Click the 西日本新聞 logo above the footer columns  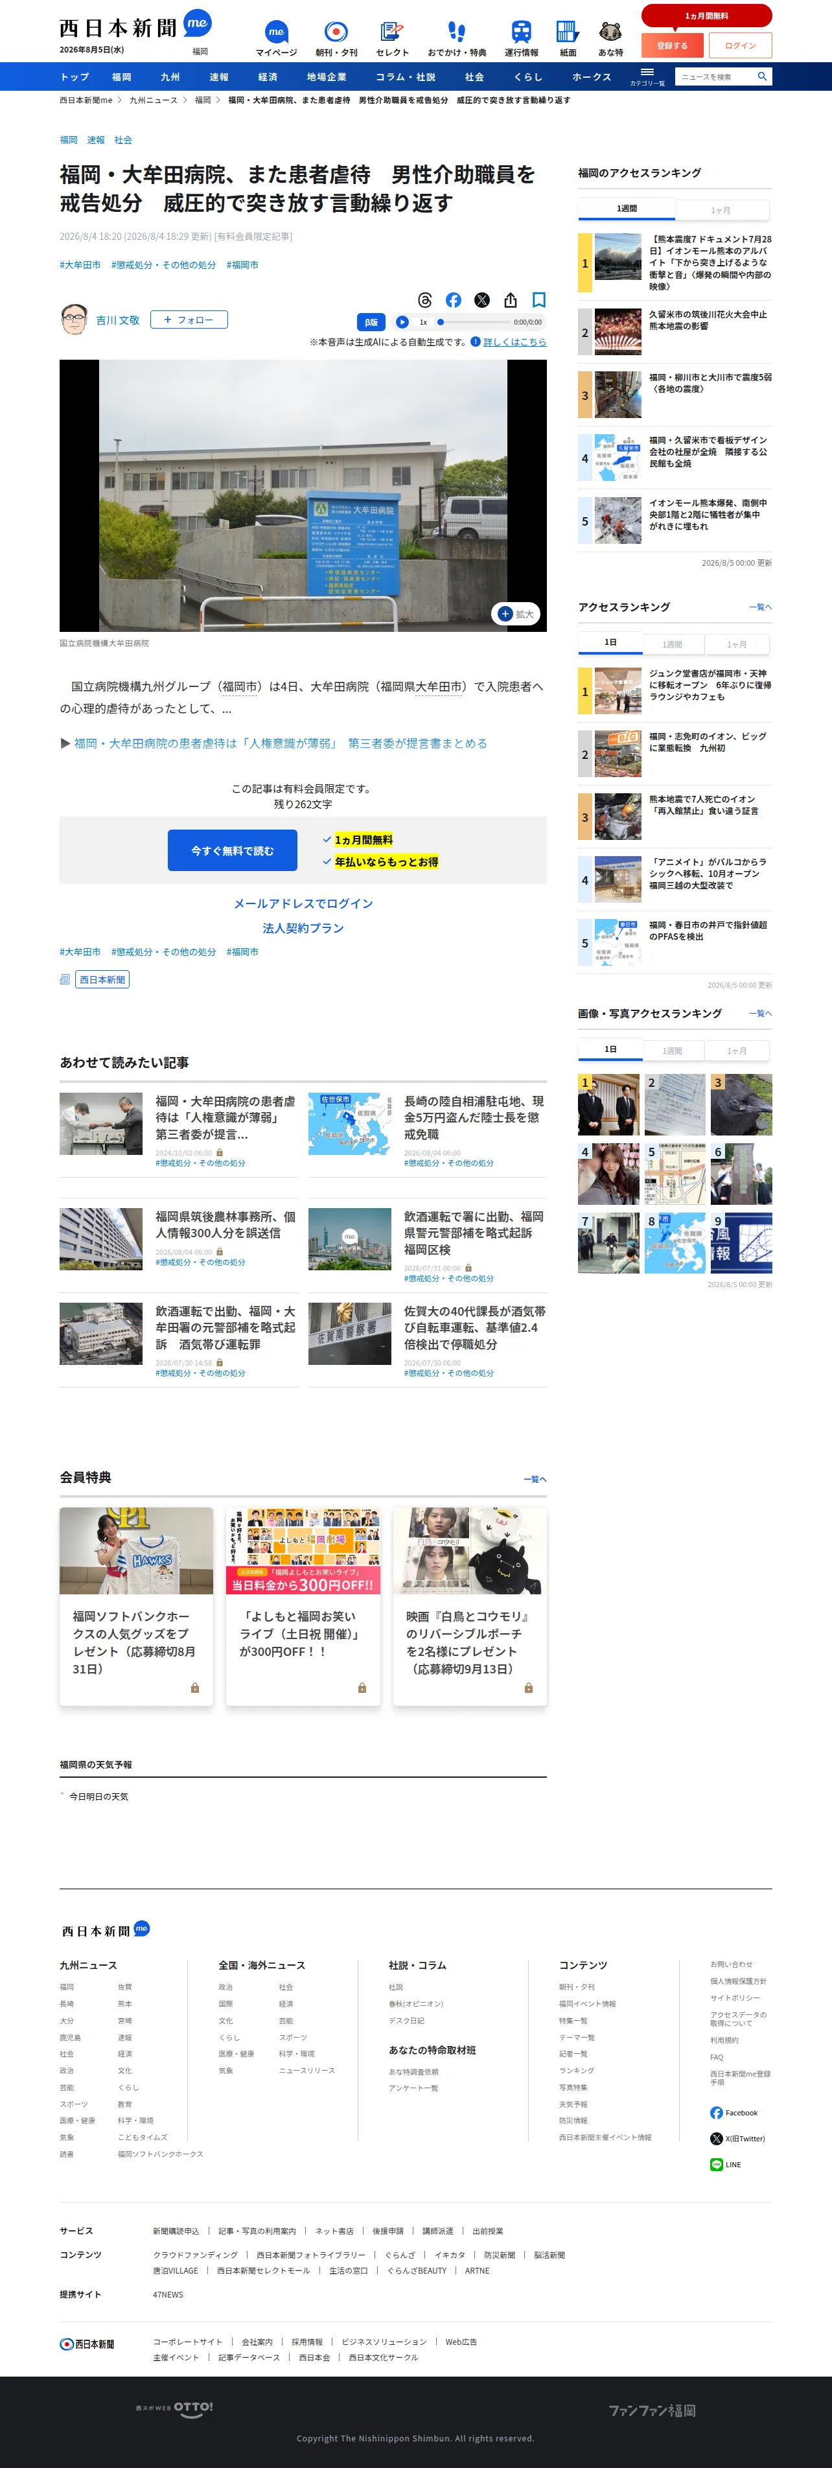click(x=106, y=1929)
